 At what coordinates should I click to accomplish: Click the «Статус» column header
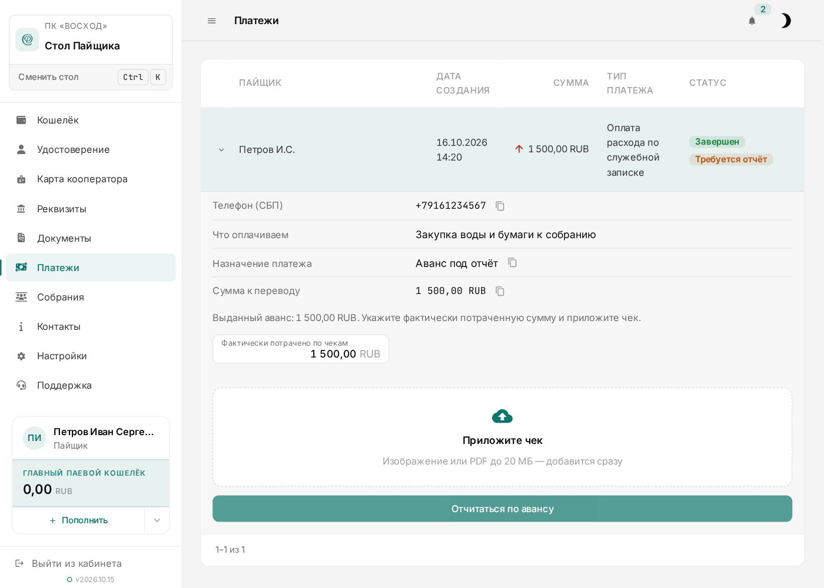coord(708,83)
